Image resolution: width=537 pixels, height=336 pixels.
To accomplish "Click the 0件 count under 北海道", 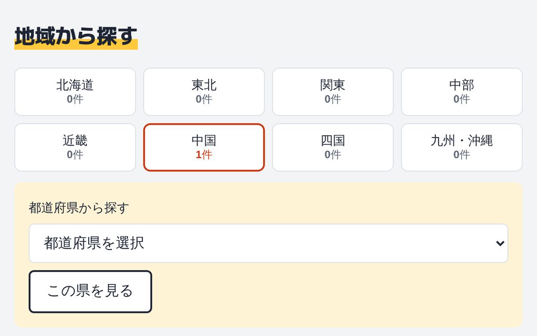I will click(75, 99).
